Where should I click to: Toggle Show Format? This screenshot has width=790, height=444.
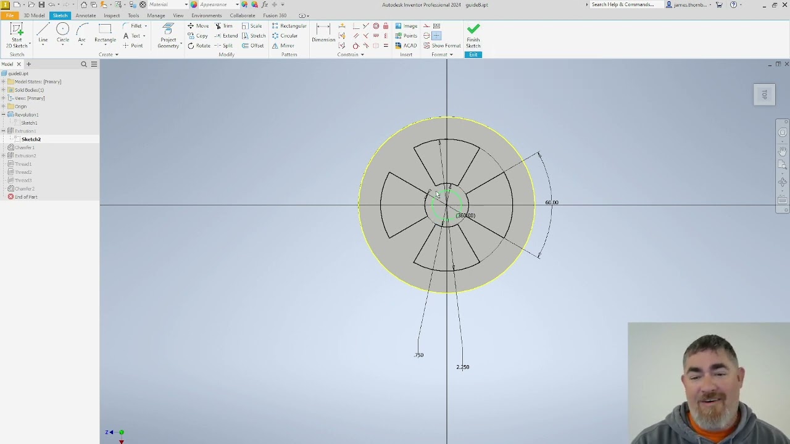(442, 46)
